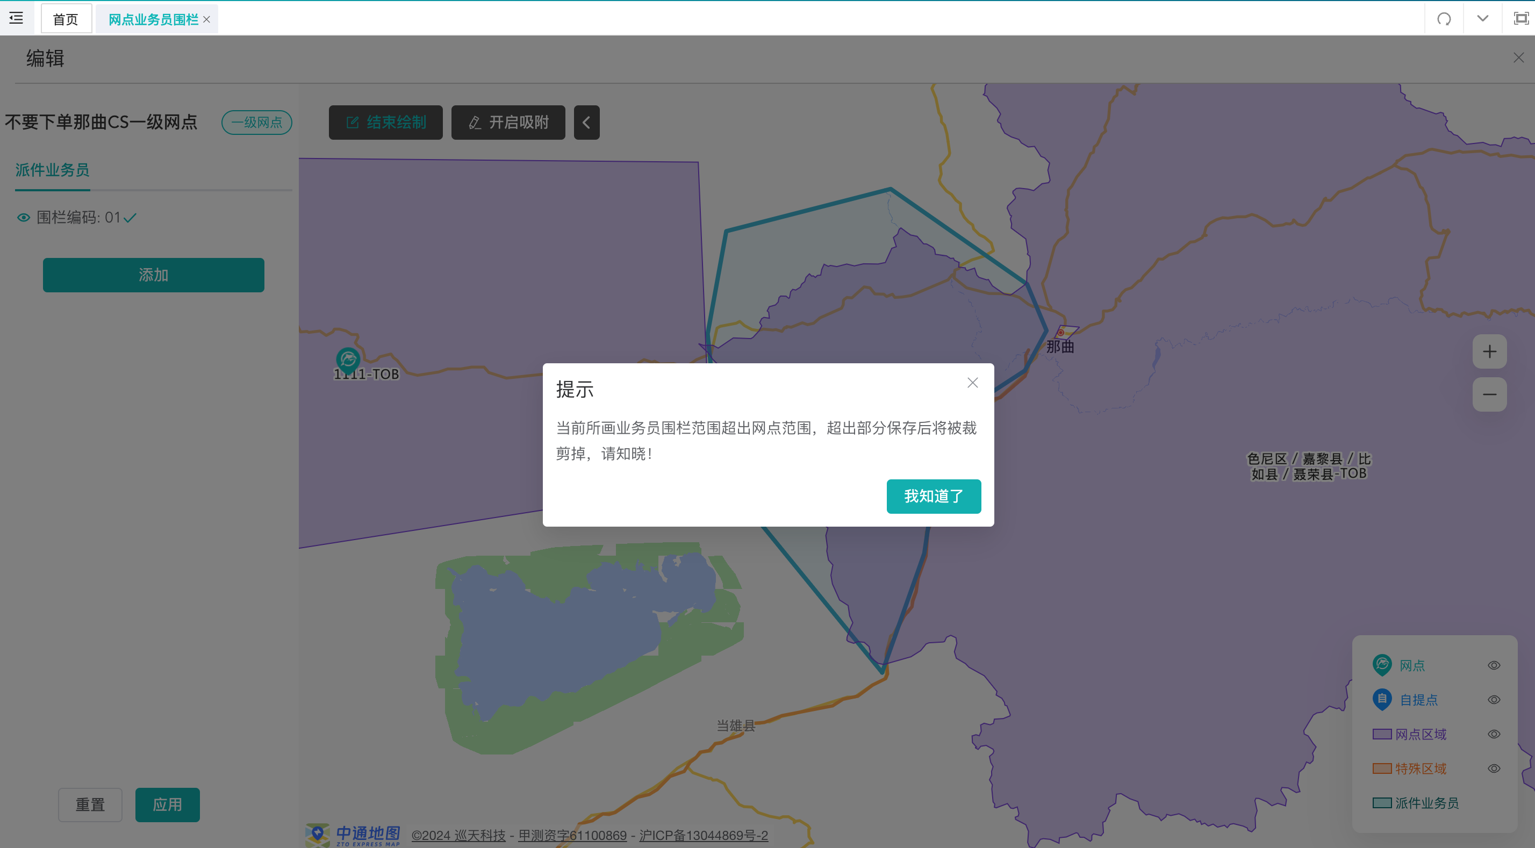Open the 沪ICP备13044869号-2 link
The height and width of the screenshot is (848, 1535).
pos(703,836)
